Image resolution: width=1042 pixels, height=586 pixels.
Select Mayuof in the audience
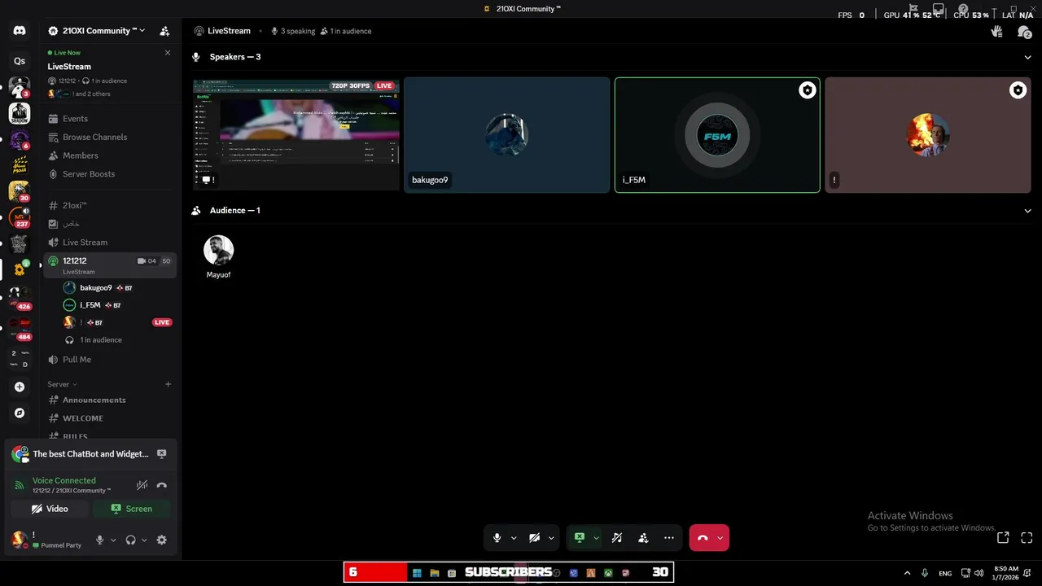(218, 257)
